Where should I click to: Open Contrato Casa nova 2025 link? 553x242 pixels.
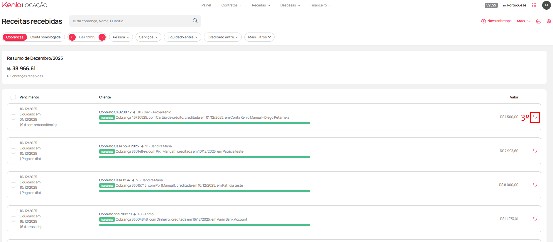click(119, 146)
